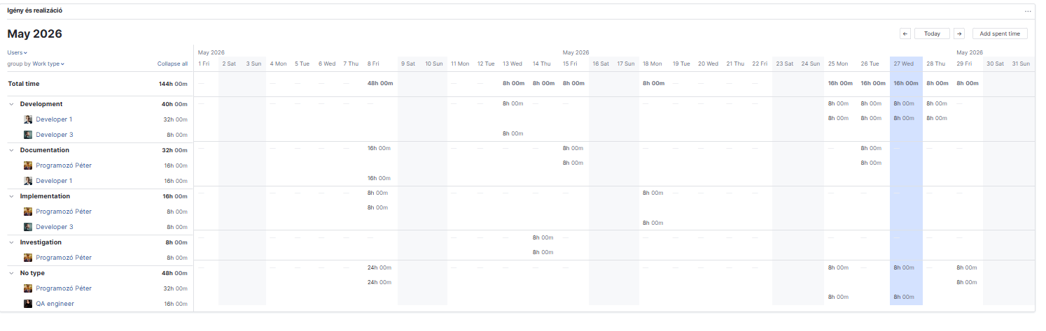
Task: Click Programozó Péter avatar under Documentation
Action: pyautogui.click(x=28, y=165)
